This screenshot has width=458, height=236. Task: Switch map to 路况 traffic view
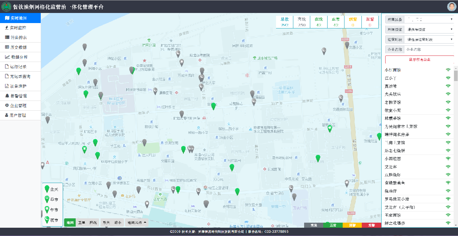(x=93, y=223)
